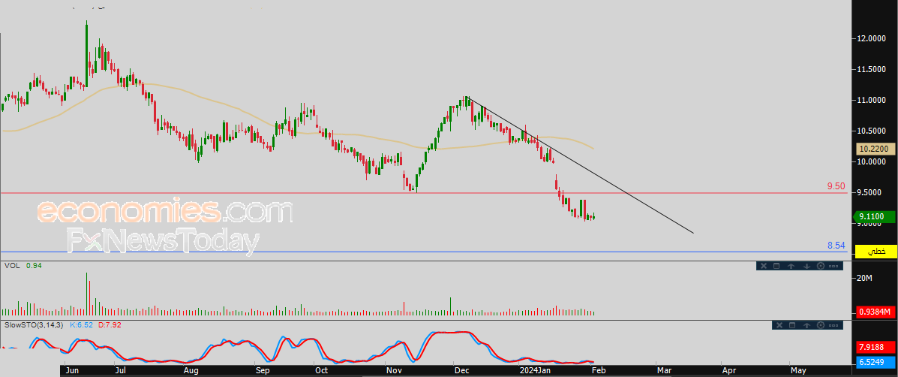This screenshot has height=377, width=898.
Task: Click the Jun label on time axis
Action: (x=72, y=371)
